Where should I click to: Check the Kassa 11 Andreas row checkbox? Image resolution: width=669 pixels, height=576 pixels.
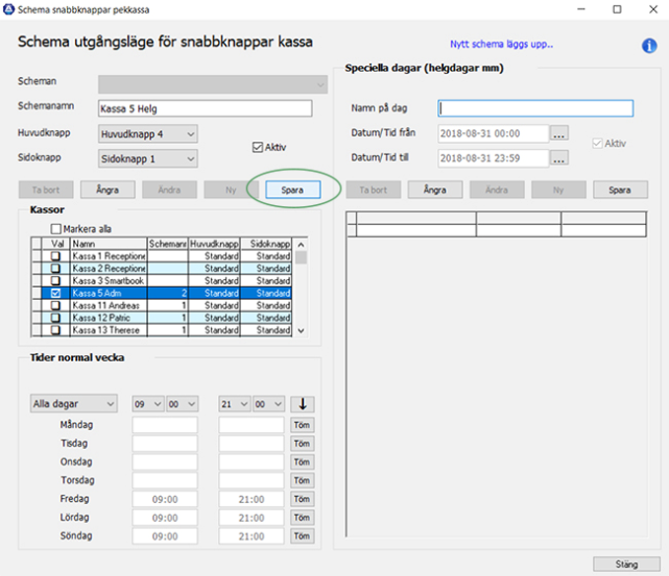coord(55,306)
